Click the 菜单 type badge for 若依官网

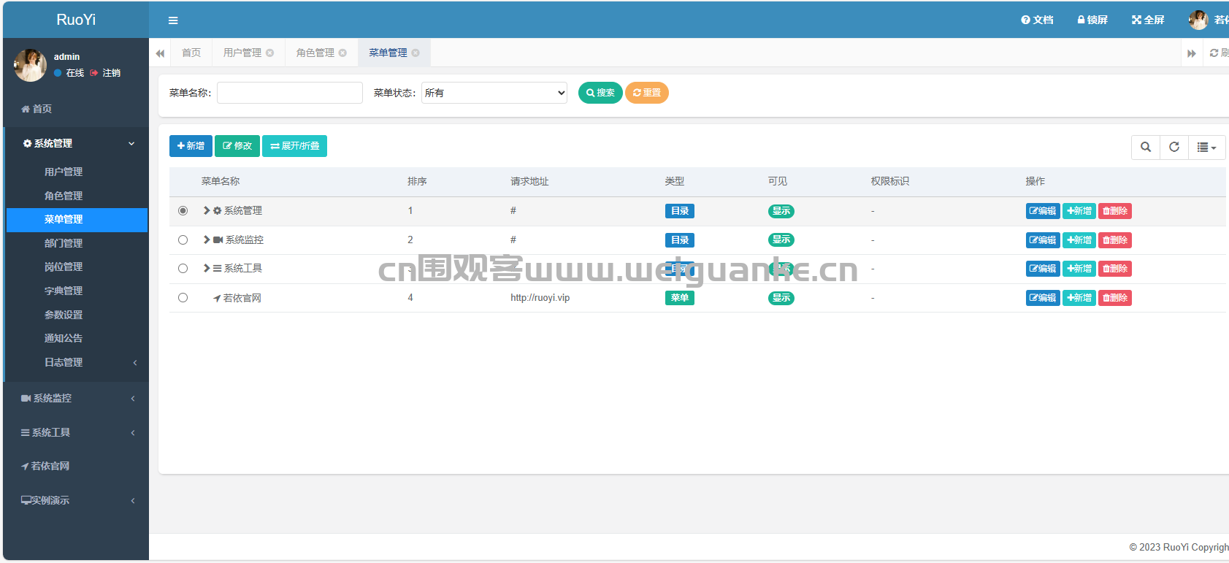(x=680, y=298)
